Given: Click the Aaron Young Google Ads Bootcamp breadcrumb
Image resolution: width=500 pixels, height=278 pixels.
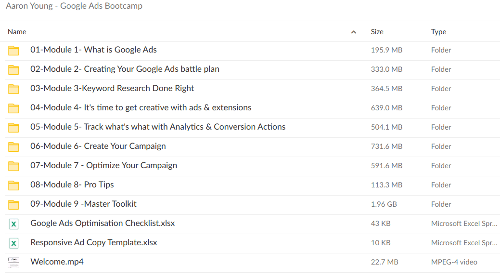Looking at the screenshot, I should pos(74,6).
